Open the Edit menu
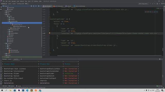The width and height of the screenshot is (165, 92). pyautogui.click(x=6, y=1)
